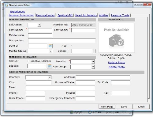The image size is (153, 117).
Task: Click the Member No field 2011-000005010
Action: point(84,25)
